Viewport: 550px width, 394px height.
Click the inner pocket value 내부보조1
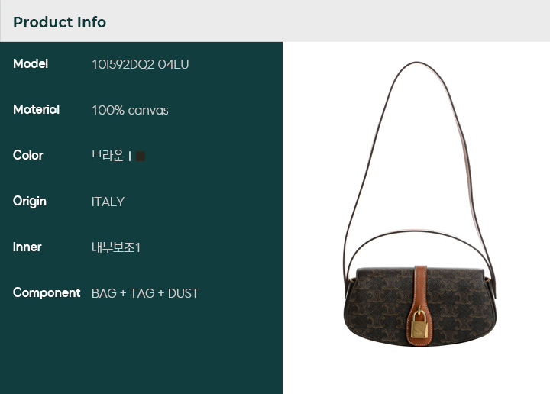(x=116, y=247)
